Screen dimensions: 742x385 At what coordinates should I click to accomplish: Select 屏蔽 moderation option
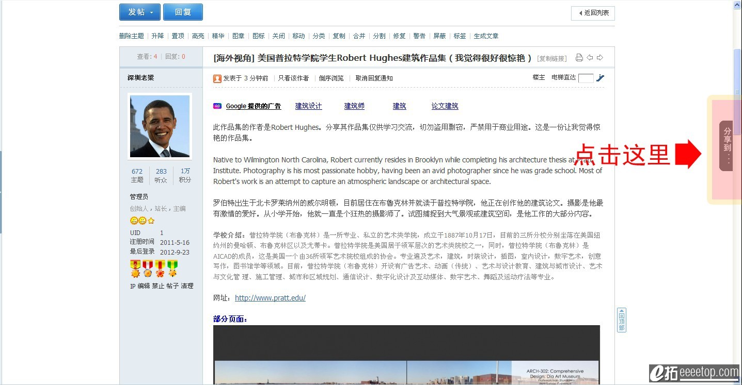click(440, 36)
